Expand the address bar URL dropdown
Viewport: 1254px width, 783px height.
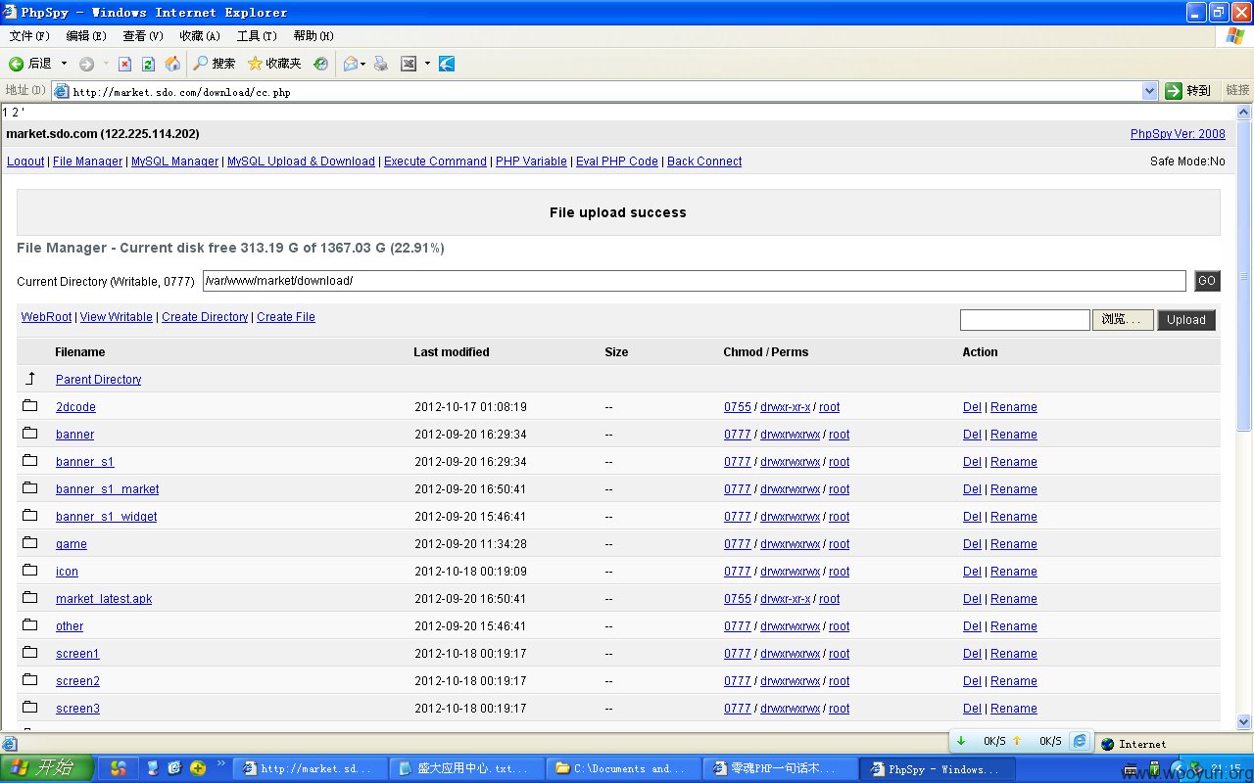coord(1150,91)
